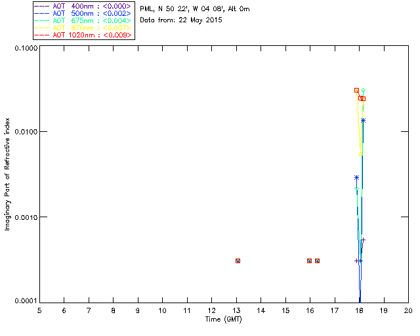Click the x-axis tick label 16

310,310
